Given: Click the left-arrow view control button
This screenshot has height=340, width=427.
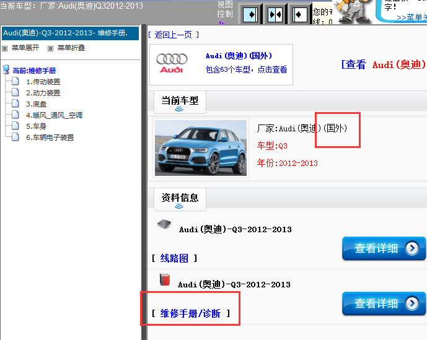Looking at the screenshot, I should pyautogui.click(x=300, y=14).
